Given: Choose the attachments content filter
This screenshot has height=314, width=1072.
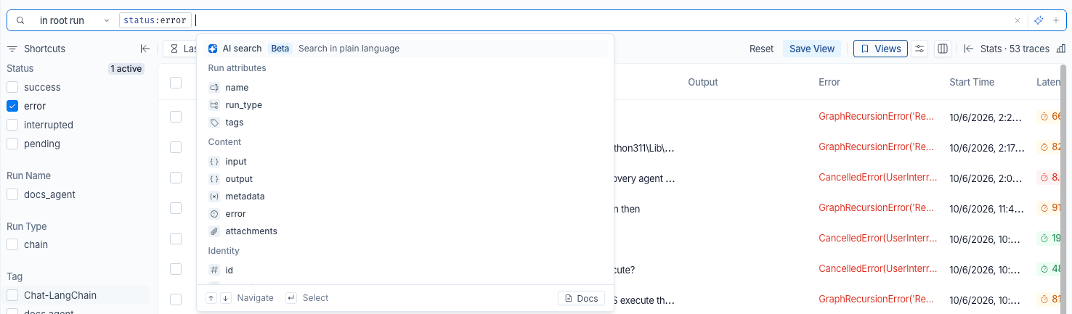Looking at the screenshot, I should pyautogui.click(x=405, y=231).
